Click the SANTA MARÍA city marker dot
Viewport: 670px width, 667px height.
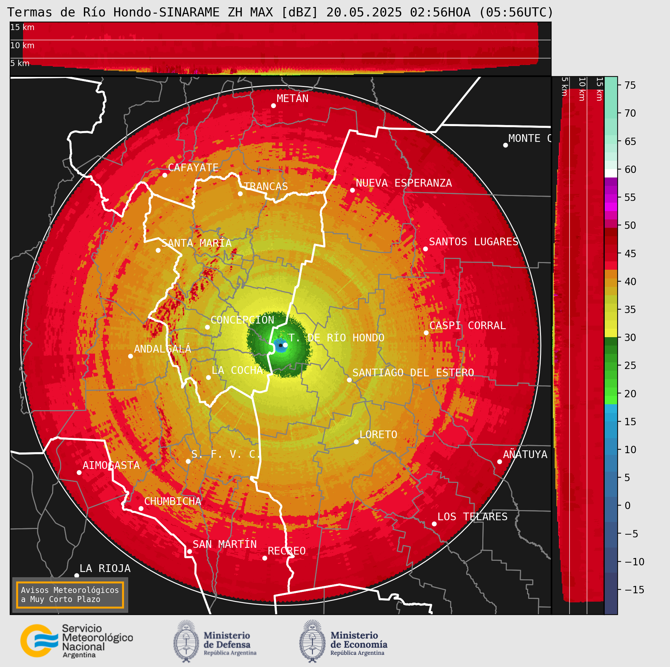click(x=158, y=250)
